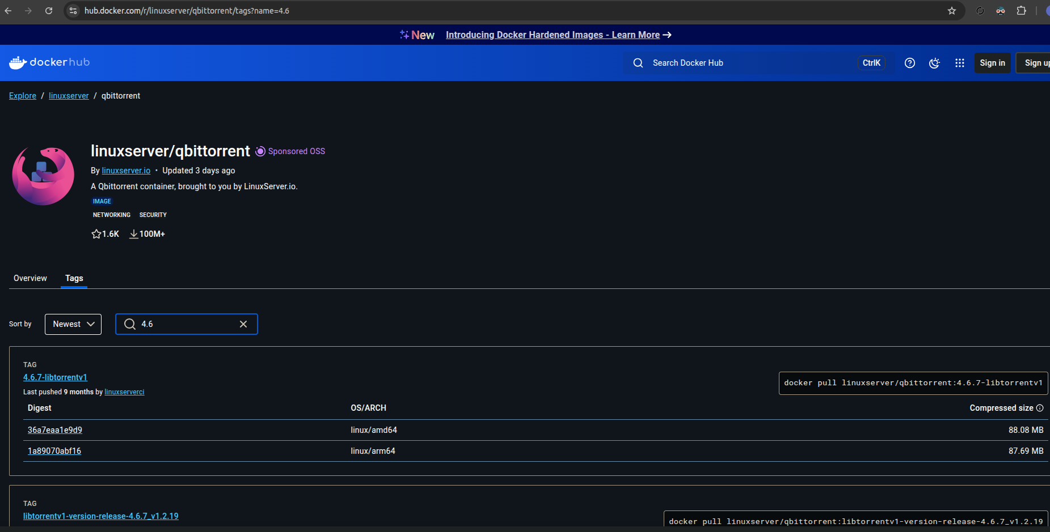Click the magnifier icon in tag filter box

pyautogui.click(x=130, y=324)
